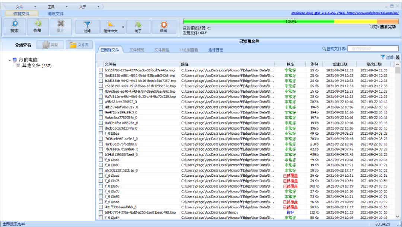Collapse the 我的电脑 tree node

pos(10,60)
